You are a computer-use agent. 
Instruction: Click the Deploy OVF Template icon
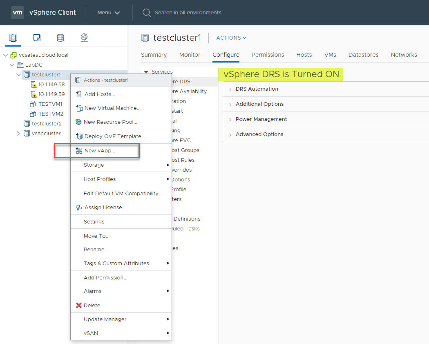[x=79, y=136]
